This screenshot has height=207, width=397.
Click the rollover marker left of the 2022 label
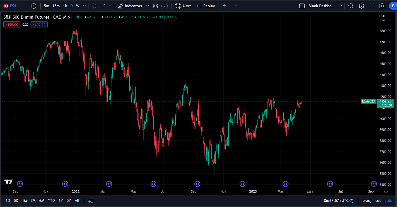(x=65, y=184)
